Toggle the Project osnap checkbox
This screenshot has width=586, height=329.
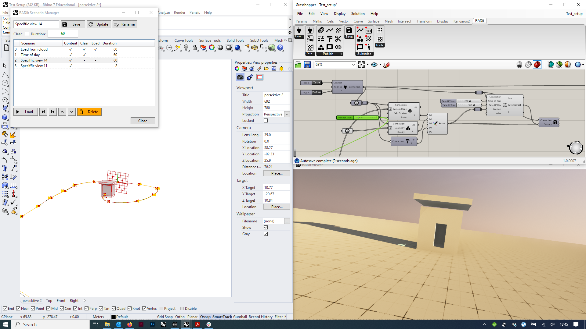[161, 309]
